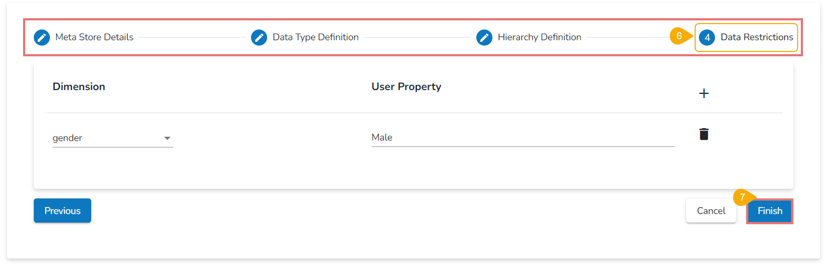This screenshot has width=833, height=266.
Task: Click the small arrow next to gender
Action: pos(167,138)
